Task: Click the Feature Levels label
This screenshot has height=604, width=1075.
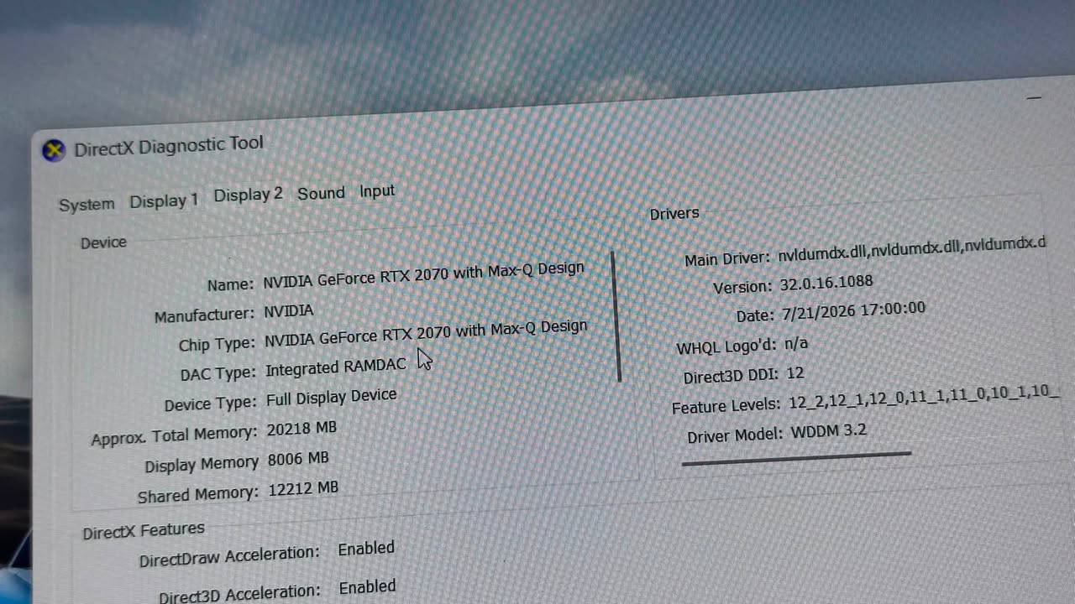Action: click(726, 406)
